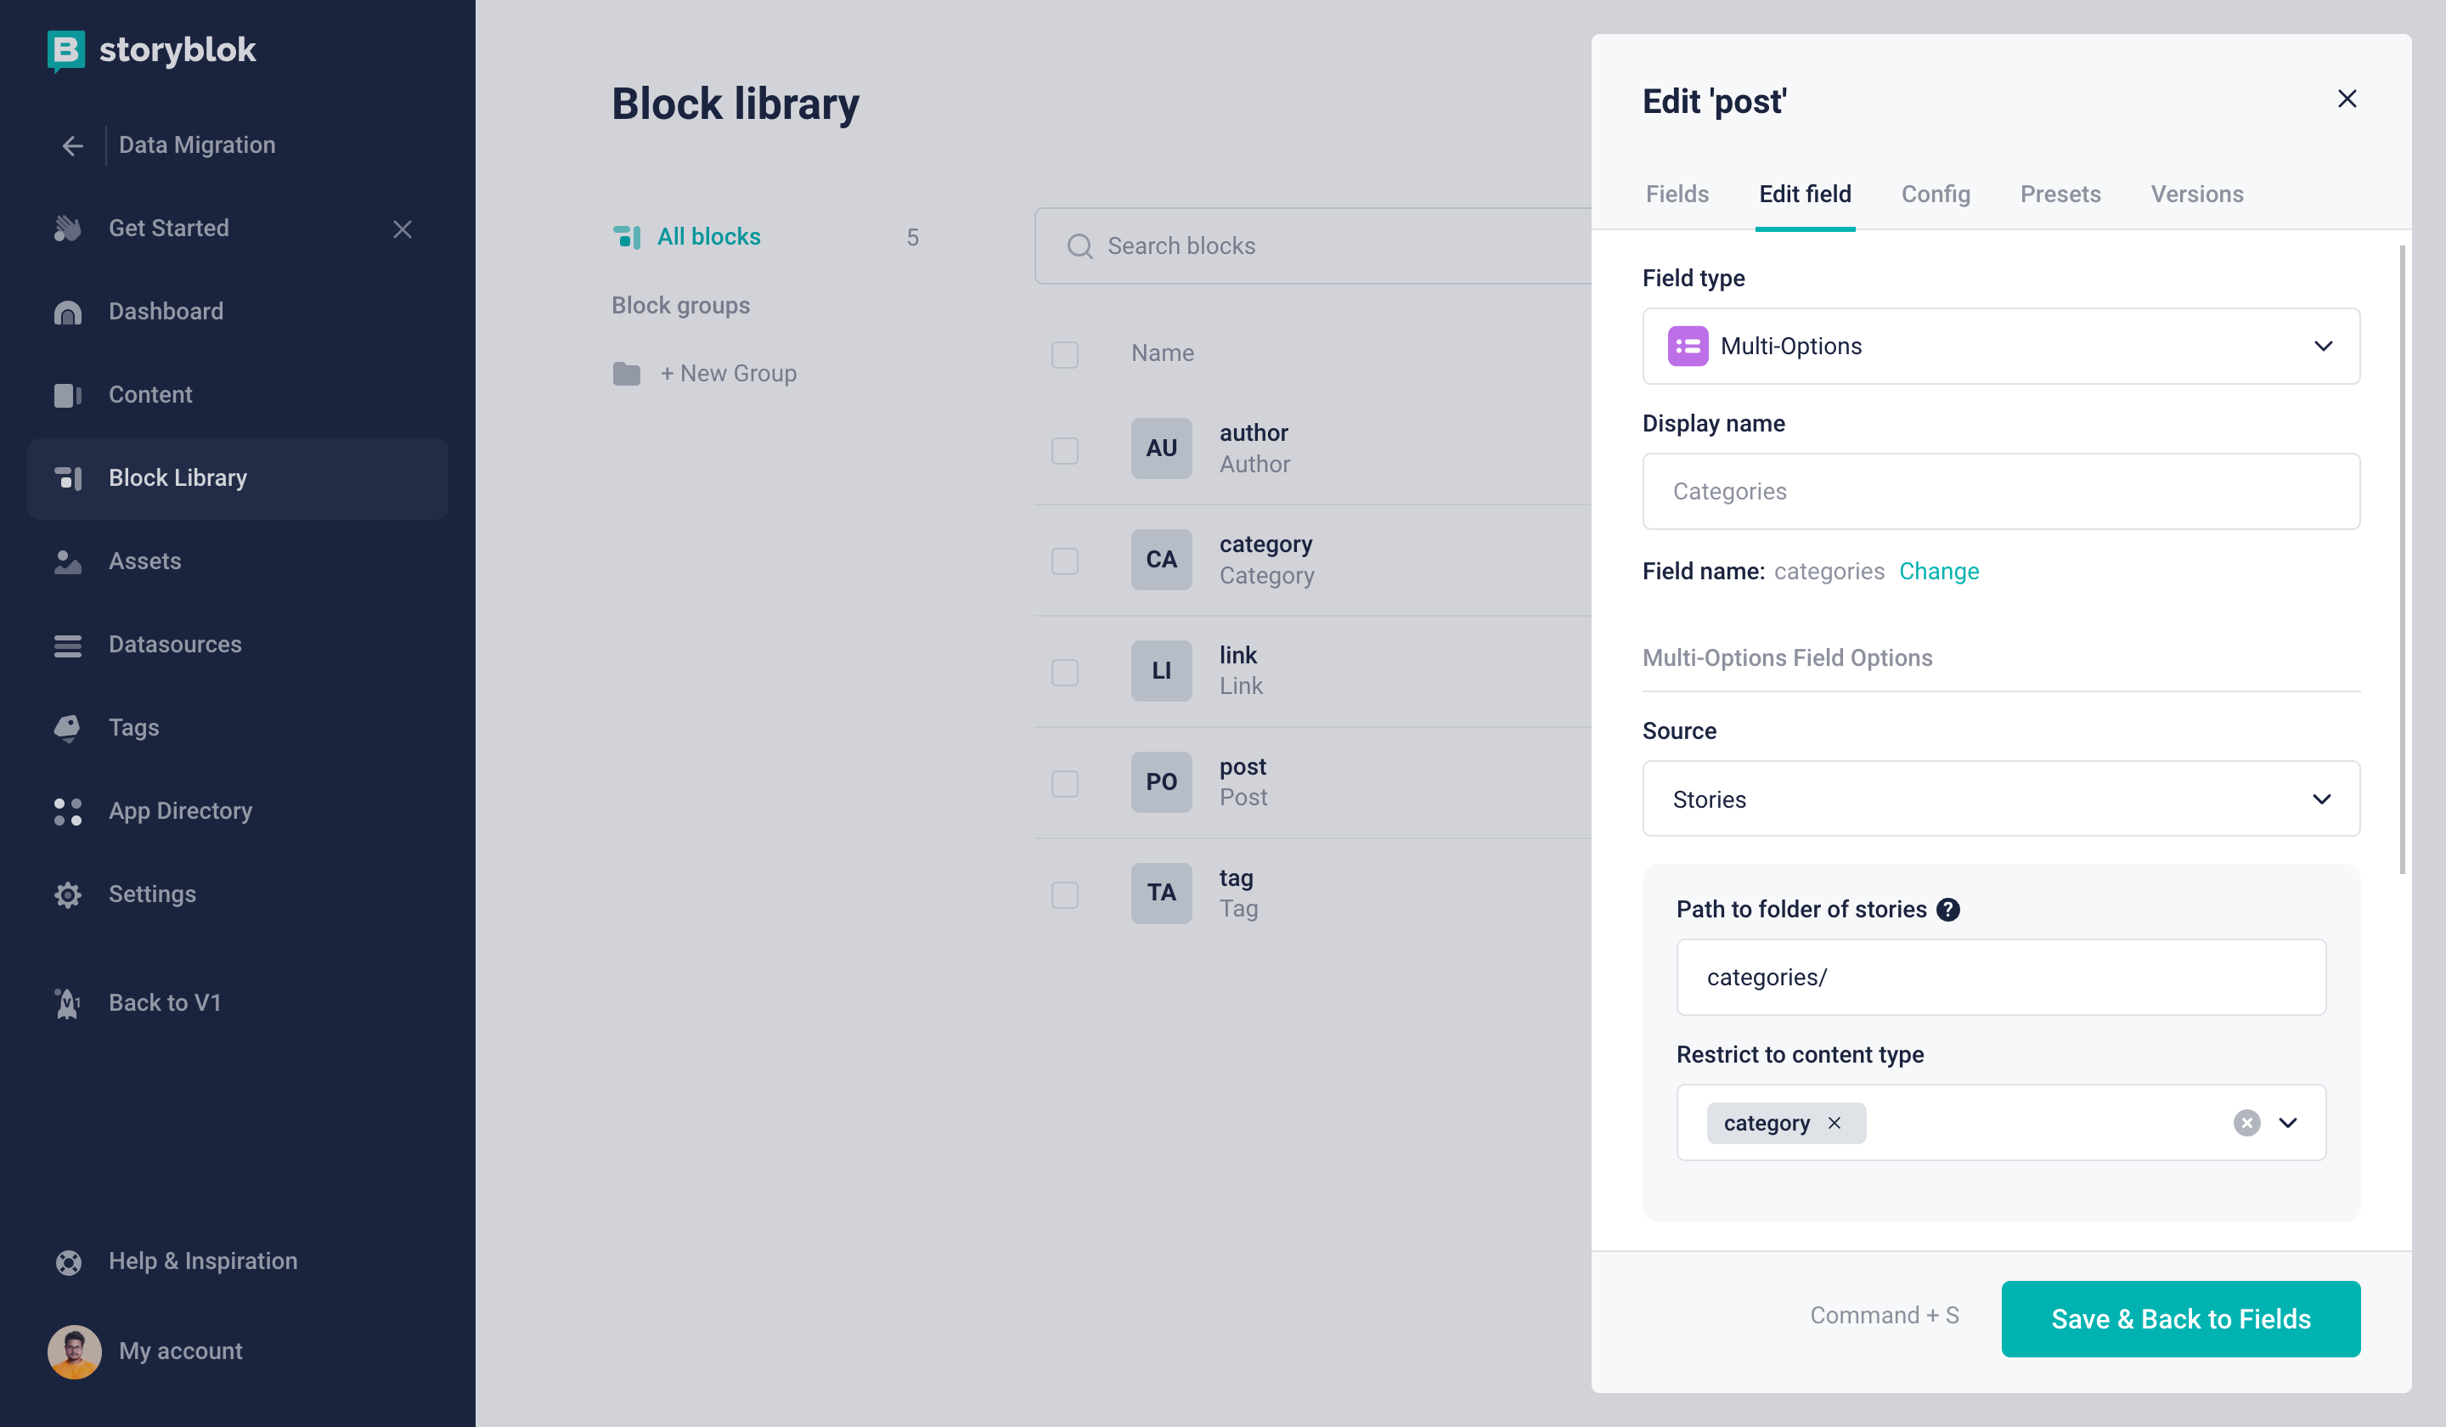2446x1427 pixels.
Task: Go to the Tags section icon
Action: [x=68, y=728]
